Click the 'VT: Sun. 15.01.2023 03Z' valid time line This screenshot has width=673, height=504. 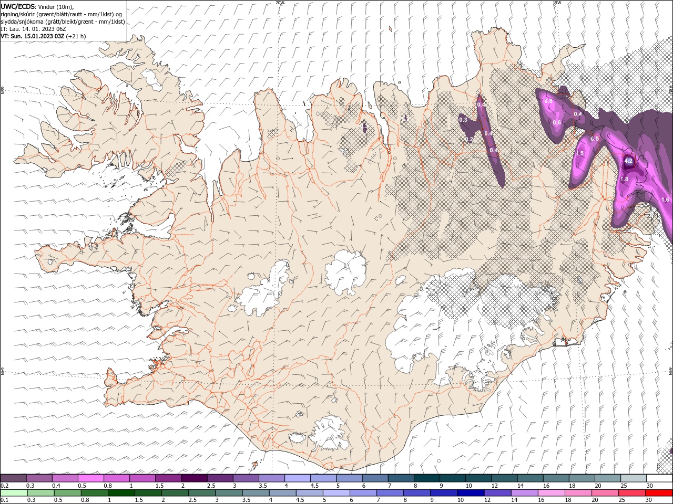coord(43,36)
